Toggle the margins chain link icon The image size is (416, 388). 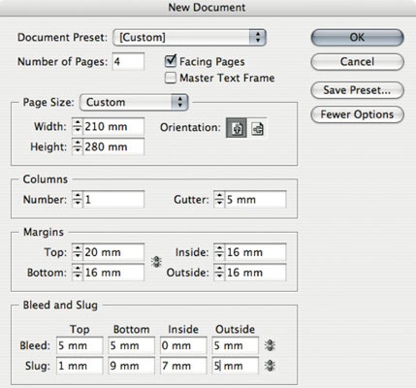(x=156, y=262)
